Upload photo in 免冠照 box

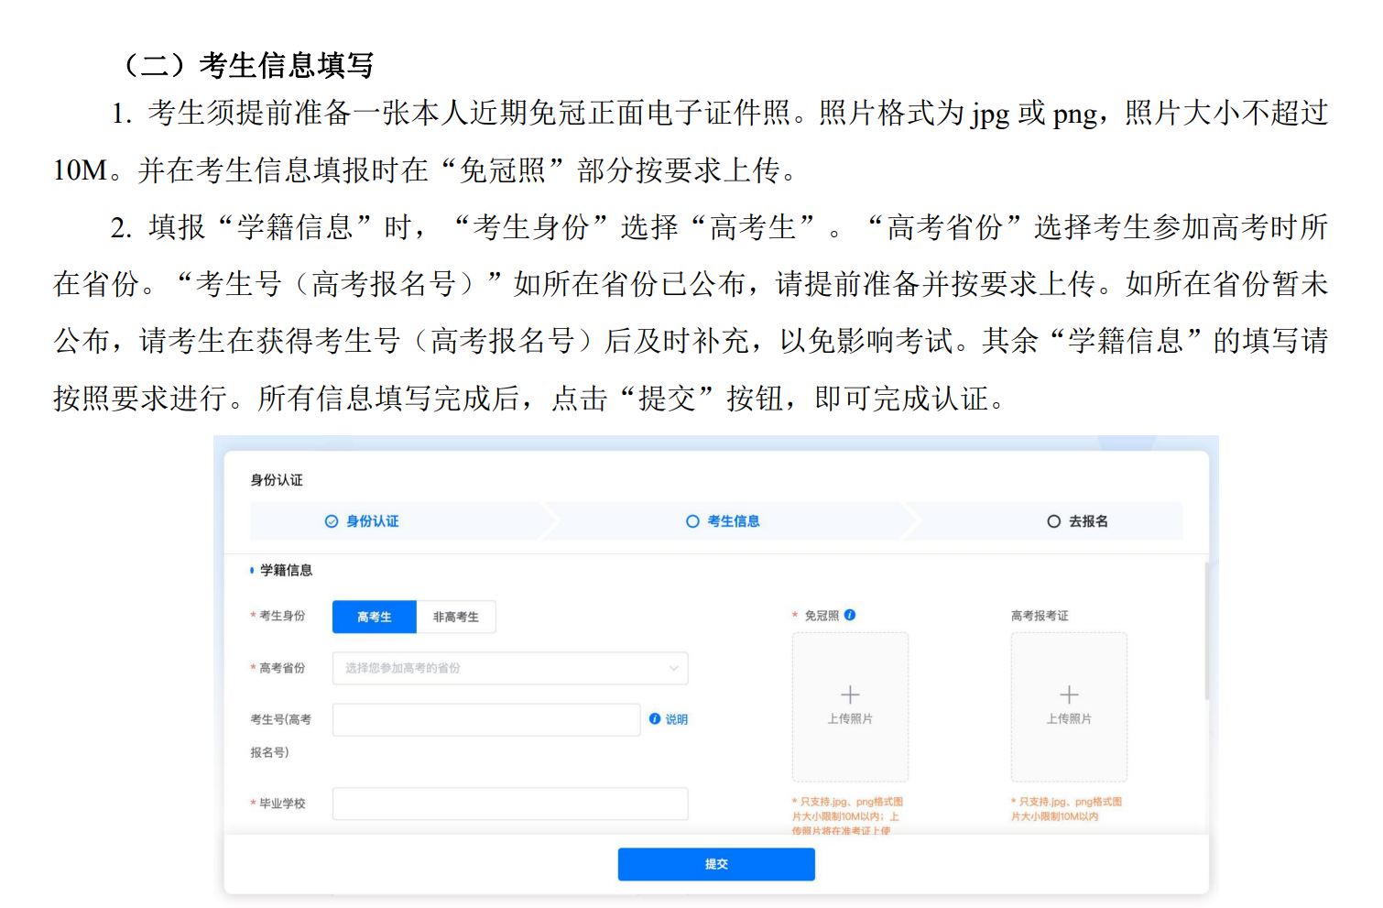tap(850, 706)
